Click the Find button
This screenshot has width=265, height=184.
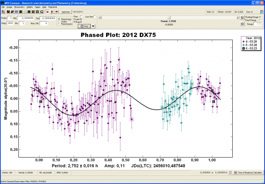coord(84,26)
